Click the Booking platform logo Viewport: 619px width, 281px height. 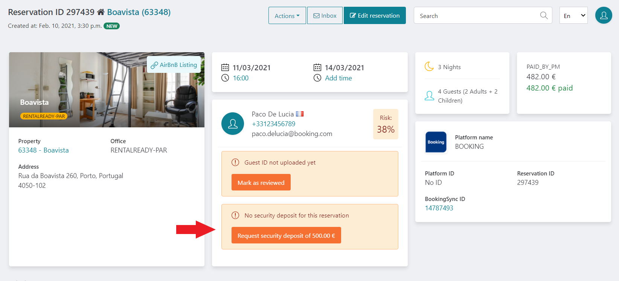point(436,142)
